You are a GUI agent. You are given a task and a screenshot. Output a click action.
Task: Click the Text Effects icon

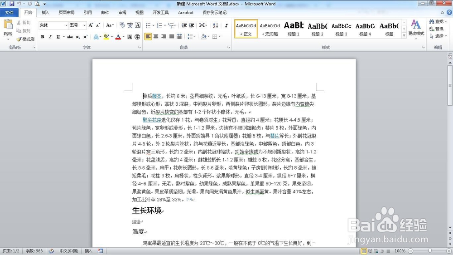96,37
